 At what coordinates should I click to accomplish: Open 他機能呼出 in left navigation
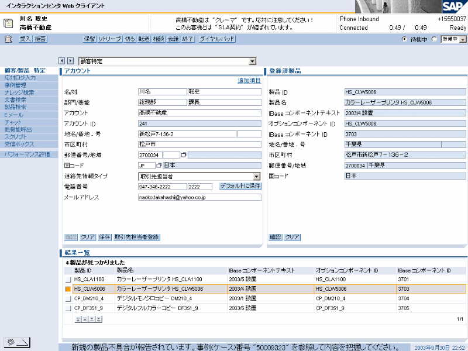(x=18, y=129)
